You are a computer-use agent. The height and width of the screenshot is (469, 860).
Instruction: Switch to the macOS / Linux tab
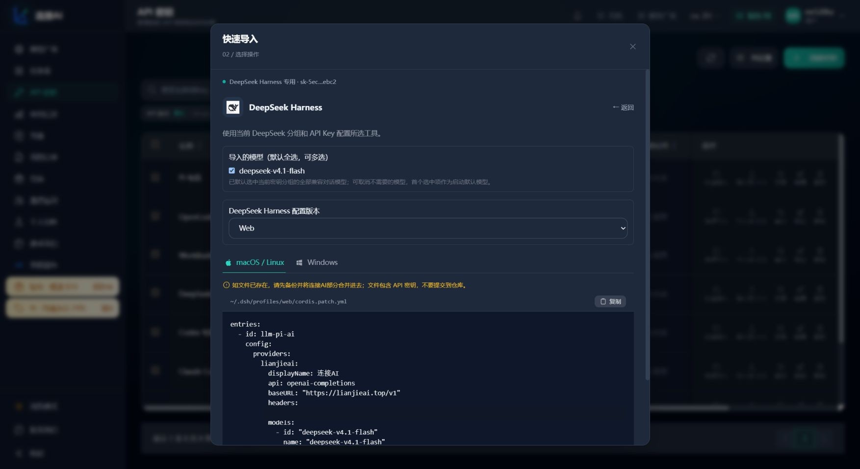(255, 262)
